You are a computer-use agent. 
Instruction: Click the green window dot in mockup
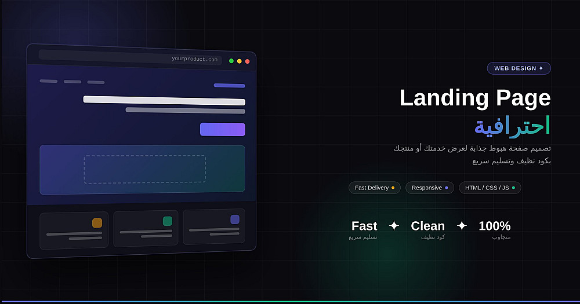point(231,61)
